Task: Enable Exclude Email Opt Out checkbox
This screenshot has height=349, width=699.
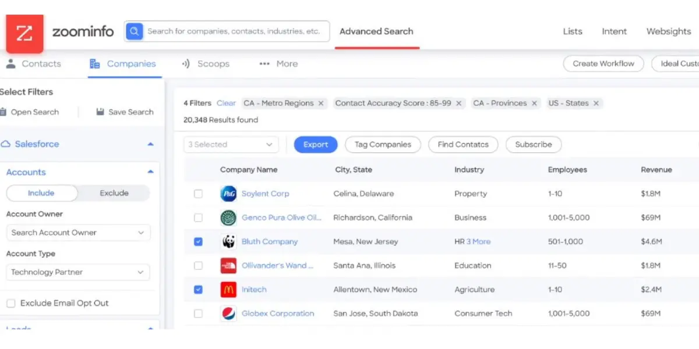Action: (10, 303)
